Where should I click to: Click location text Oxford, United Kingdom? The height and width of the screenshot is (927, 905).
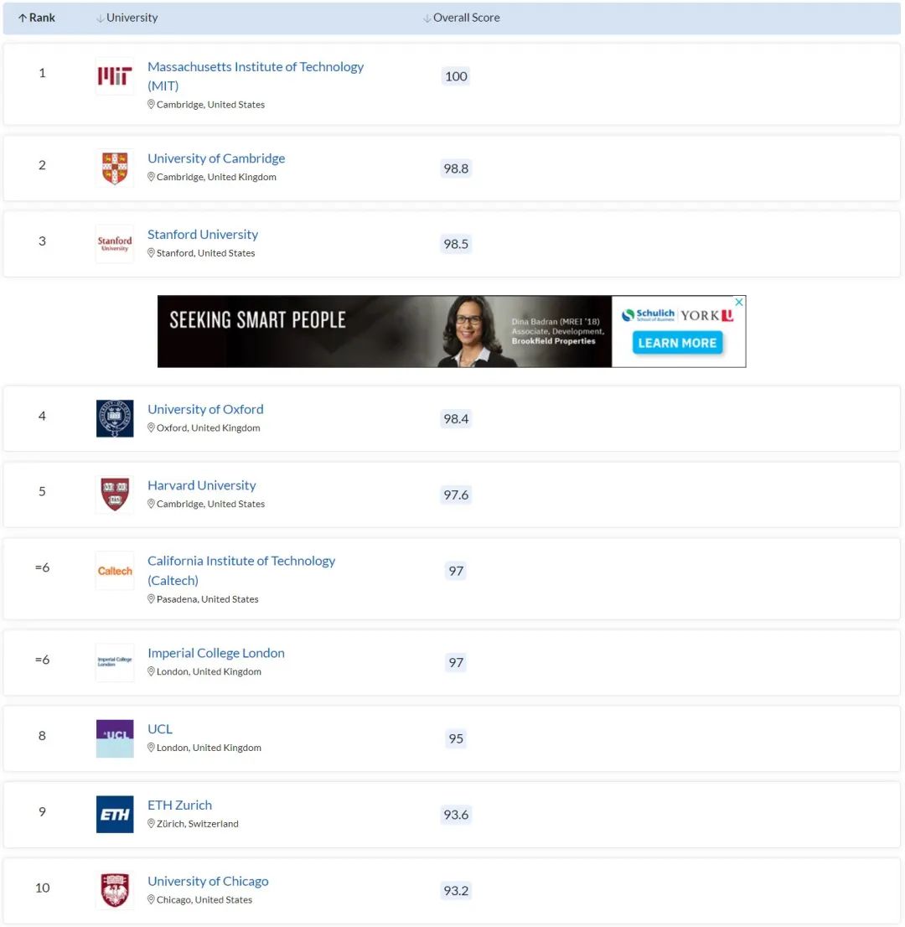(208, 428)
